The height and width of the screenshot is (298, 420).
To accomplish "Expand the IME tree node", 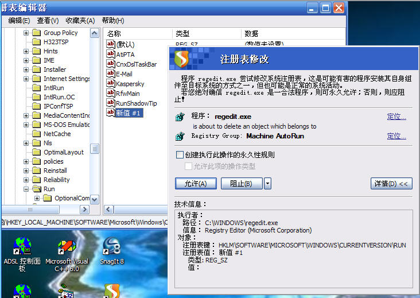I will [26, 60].
